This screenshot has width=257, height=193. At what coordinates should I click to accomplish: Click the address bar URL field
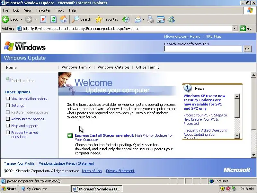tap(125, 29)
